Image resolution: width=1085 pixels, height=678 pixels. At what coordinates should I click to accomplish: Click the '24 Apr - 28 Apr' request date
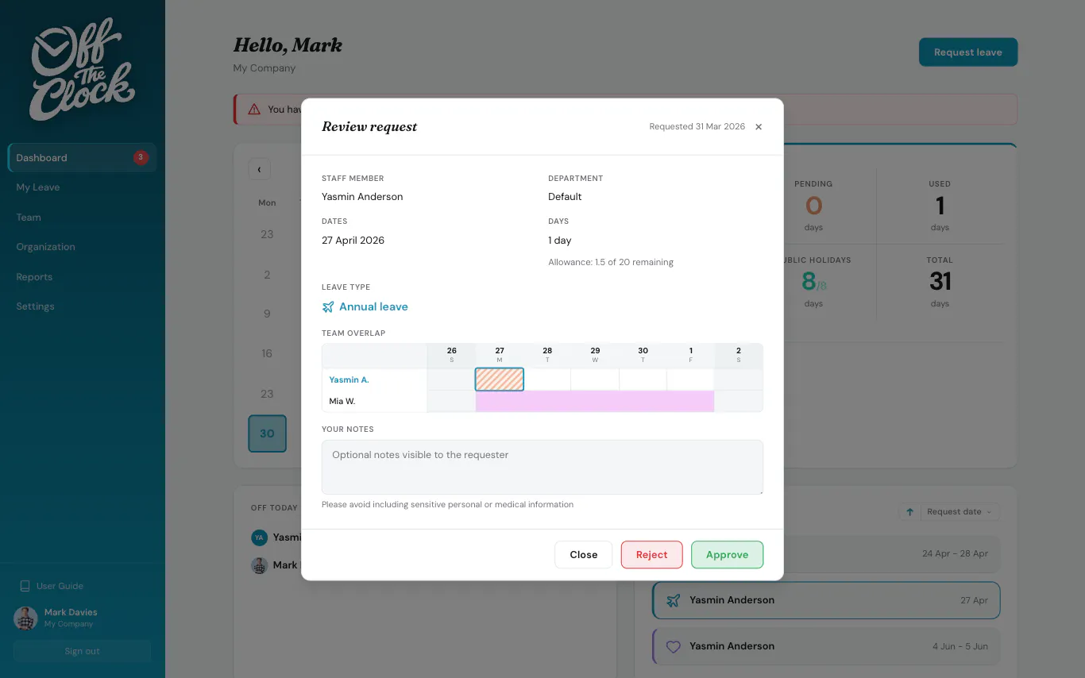pos(955,553)
